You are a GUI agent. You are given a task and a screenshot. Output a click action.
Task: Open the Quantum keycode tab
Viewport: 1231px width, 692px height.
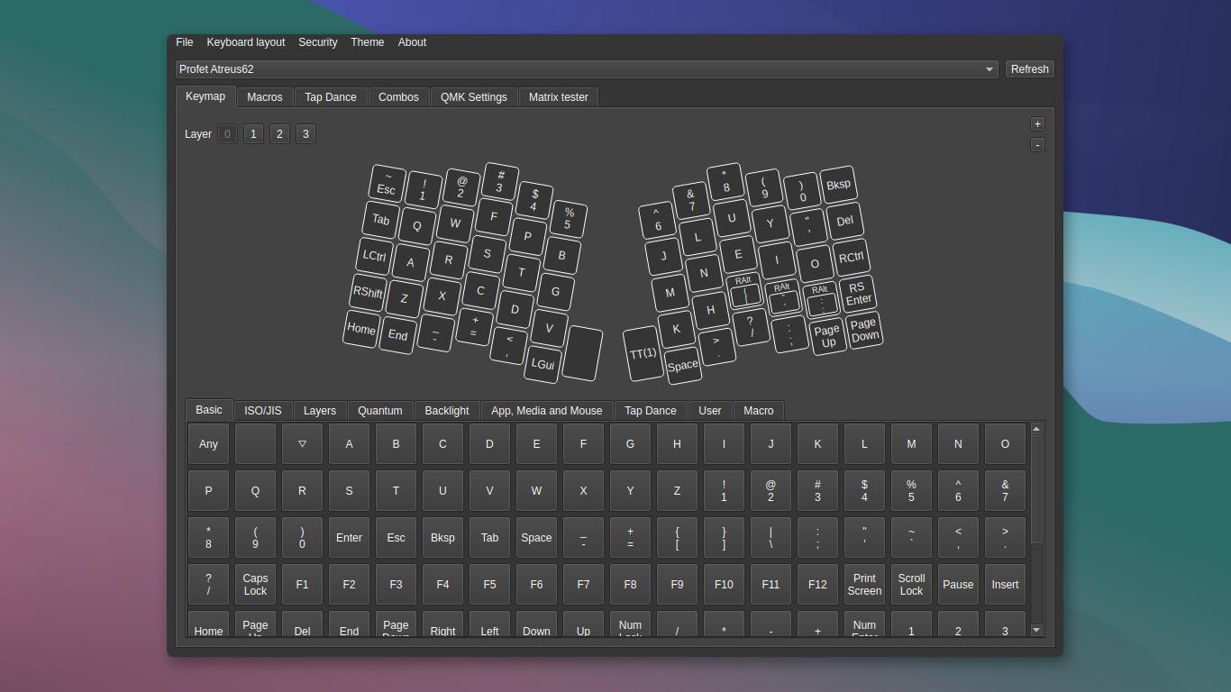point(379,411)
